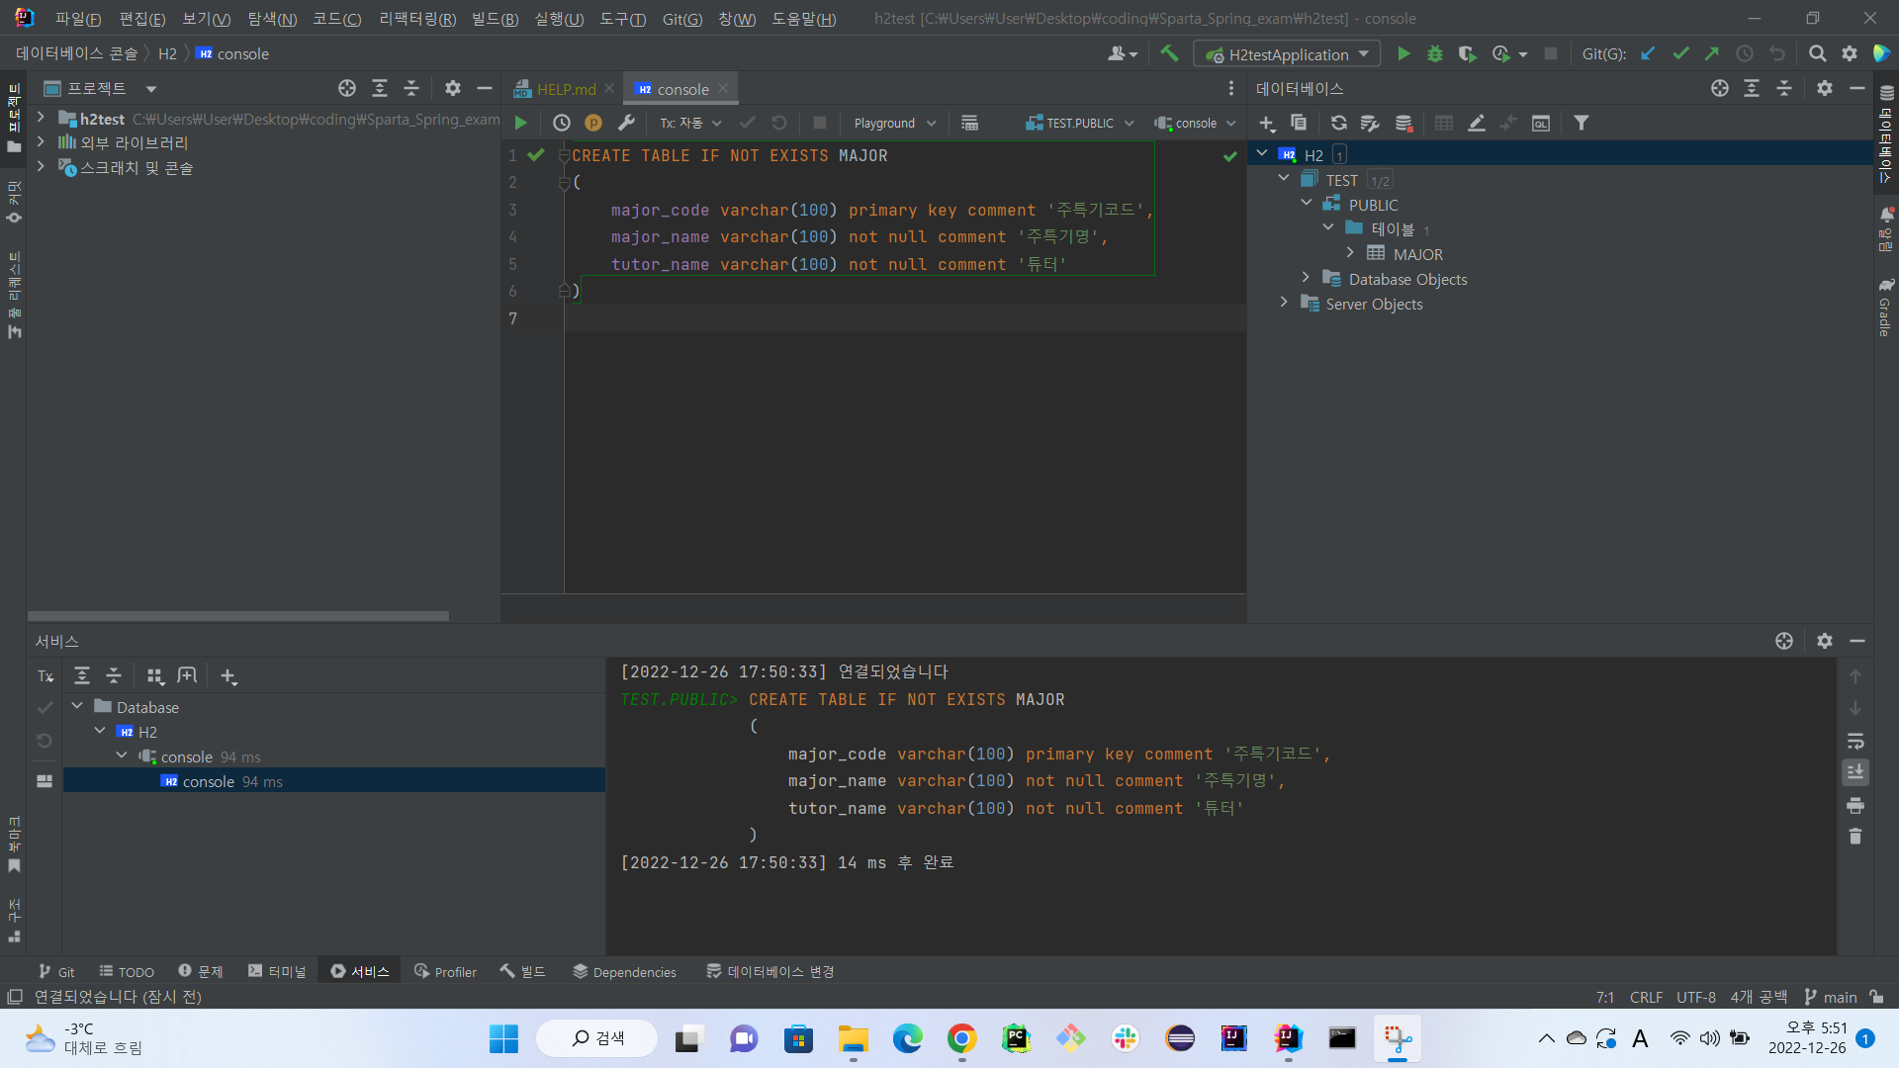Click the project panel horizontal scrollbar
Viewport: 1899px width, 1068px height.
tap(237, 615)
